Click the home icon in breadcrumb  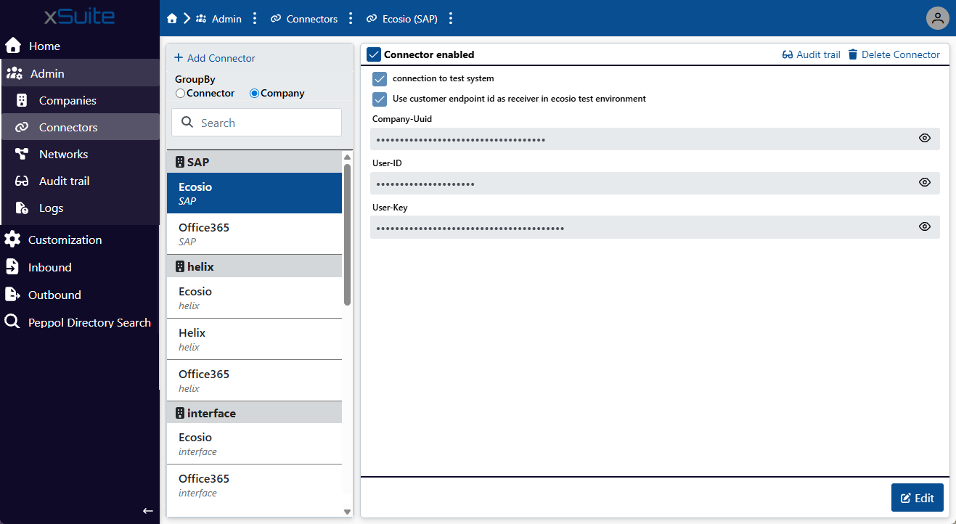pyautogui.click(x=172, y=19)
